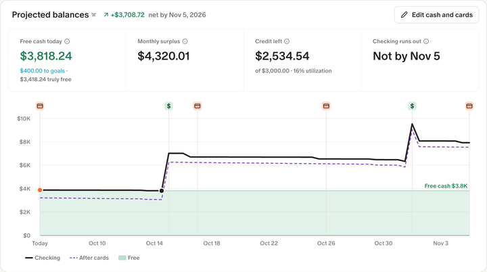This screenshot has height=272, width=487.
Task: Click the Today date axis label
Action: coord(40,243)
